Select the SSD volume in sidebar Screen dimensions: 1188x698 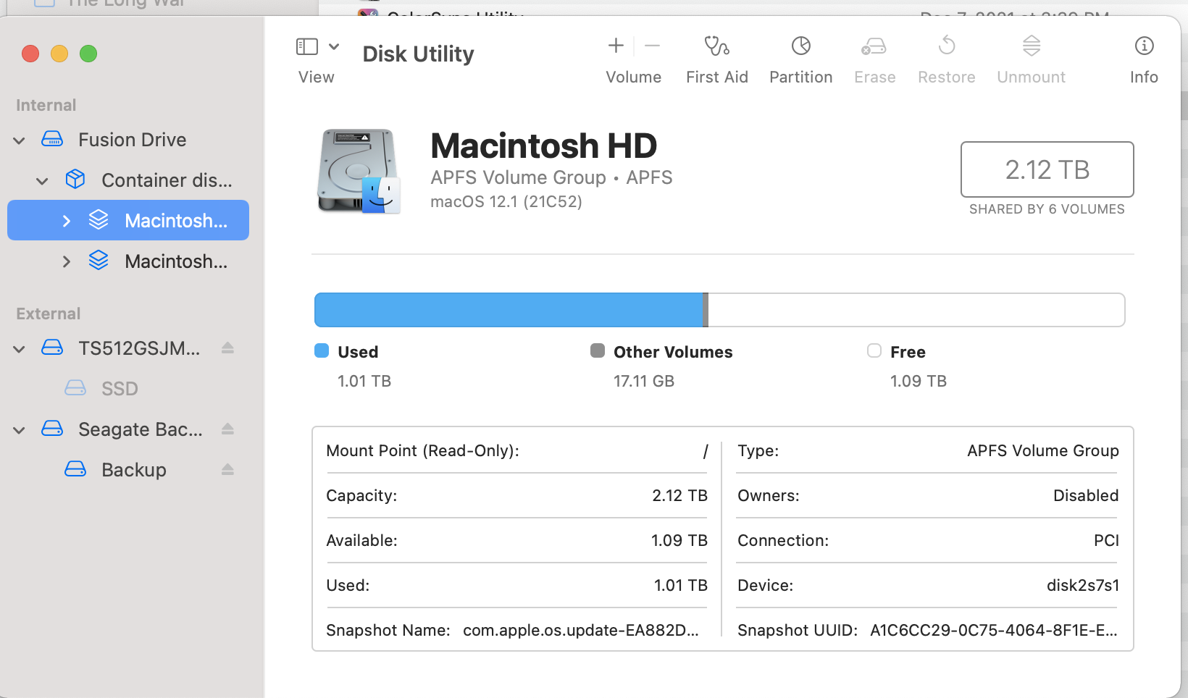(120, 389)
